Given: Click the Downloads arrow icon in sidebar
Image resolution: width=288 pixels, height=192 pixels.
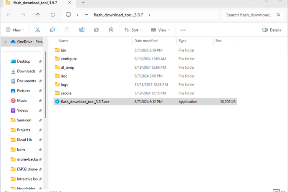Looking at the screenshot, I should pos(13,71).
